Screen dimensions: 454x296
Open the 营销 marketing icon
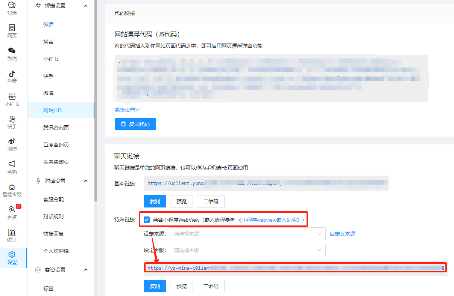pyautogui.click(x=12, y=166)
